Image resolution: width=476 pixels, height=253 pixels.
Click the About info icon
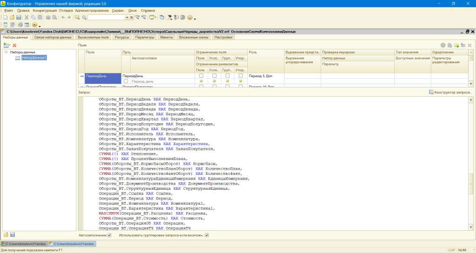(190, 18)
